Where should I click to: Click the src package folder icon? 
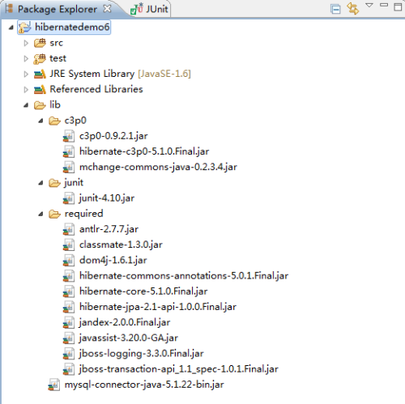40,43
